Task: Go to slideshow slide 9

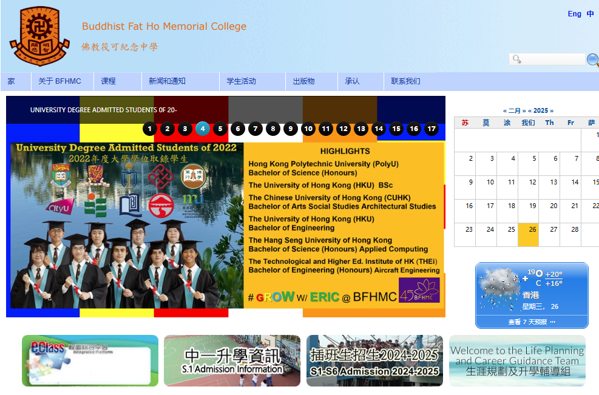Action: [291, 129]
